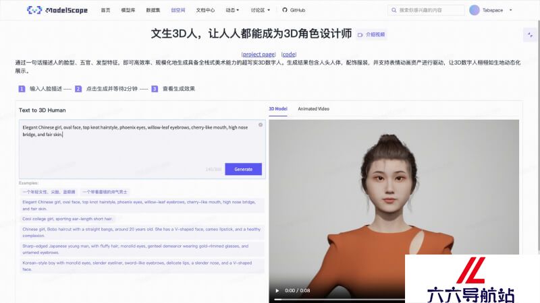Clear the prompt with the X icon
This screenshot has width=540, height=303.
point(261,125)
